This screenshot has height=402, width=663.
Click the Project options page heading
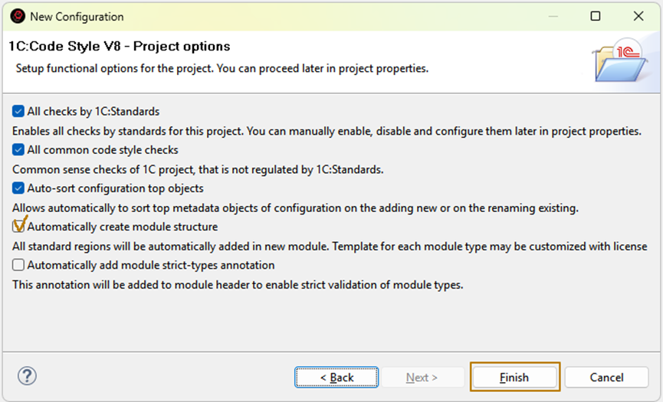pos(120,47)
